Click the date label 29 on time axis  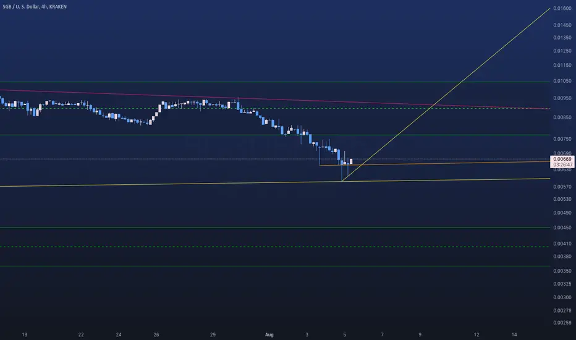pyautogui.click(x=213, y=334)
